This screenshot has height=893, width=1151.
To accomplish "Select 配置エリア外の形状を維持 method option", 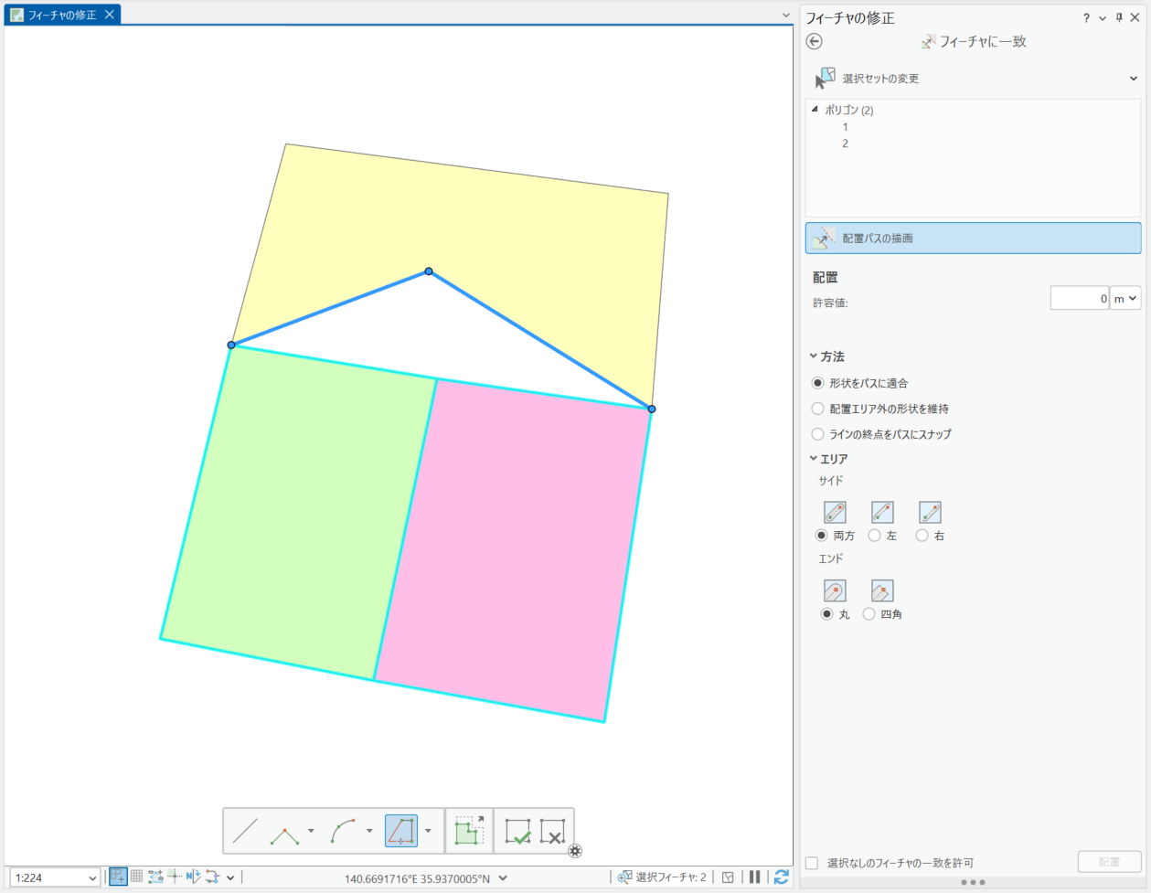I will [x=818, y=409].
